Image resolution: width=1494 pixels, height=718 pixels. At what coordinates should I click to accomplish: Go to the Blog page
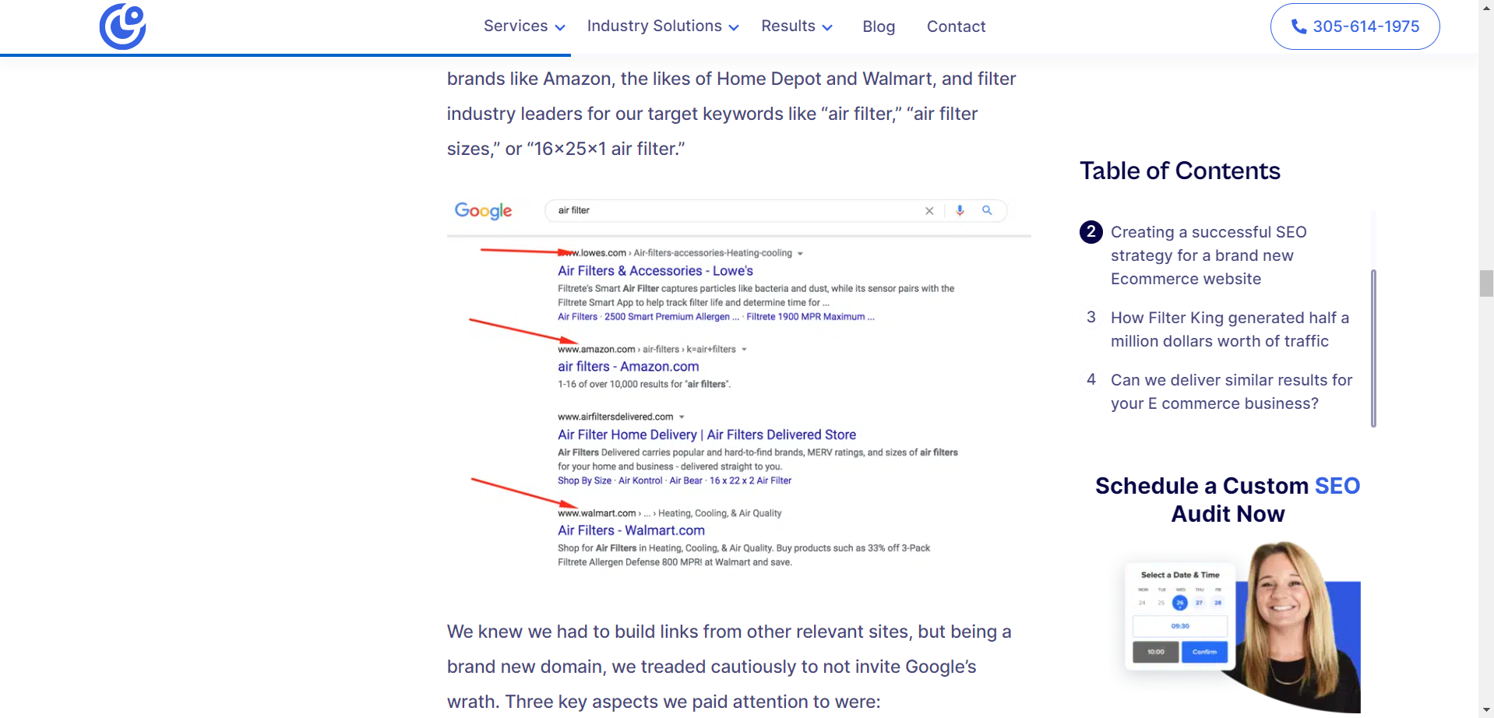pyautogui.click(x=879, y=26)
